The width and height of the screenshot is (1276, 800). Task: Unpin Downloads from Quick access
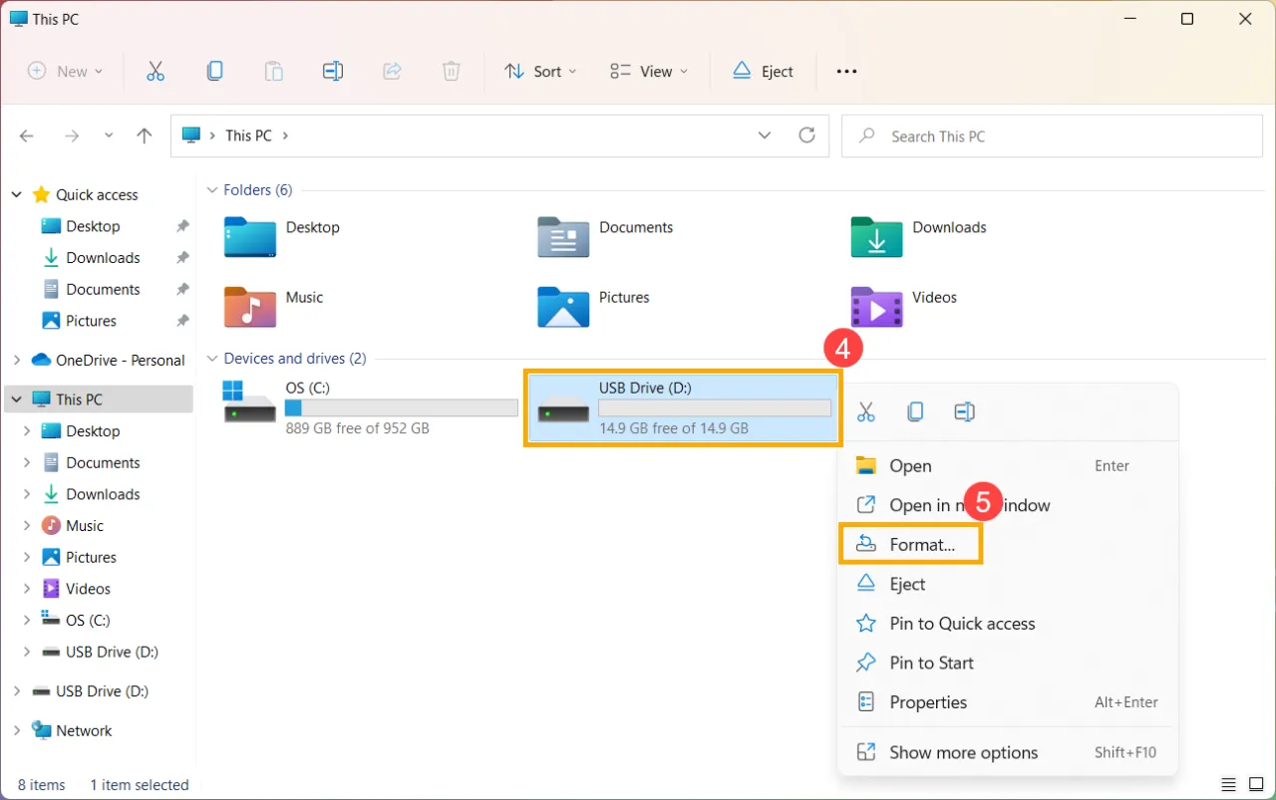coord(182,257)
